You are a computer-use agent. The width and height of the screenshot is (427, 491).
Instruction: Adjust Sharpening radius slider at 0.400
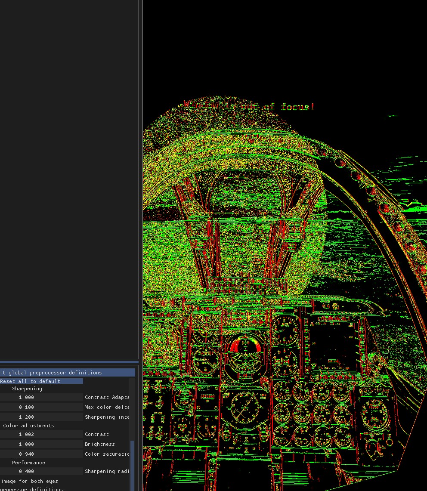[41, 471]
